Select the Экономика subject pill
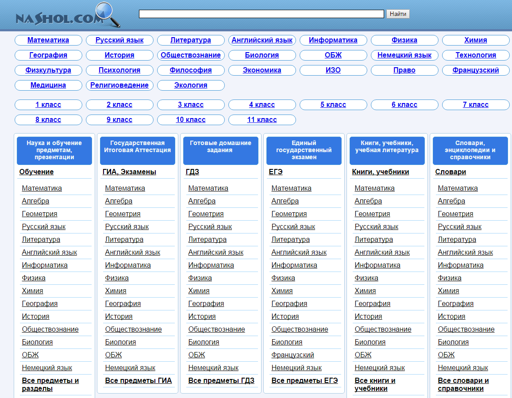Viewport: 512px width, 398px height. click(262, 70)
